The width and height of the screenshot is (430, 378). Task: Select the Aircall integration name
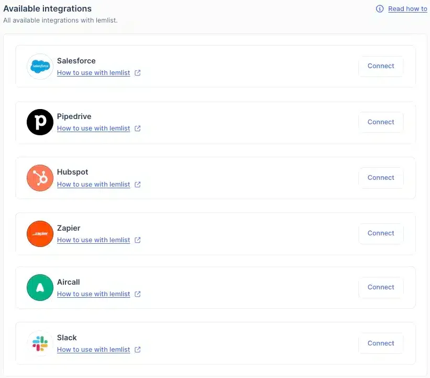click(x=68, y=282)
